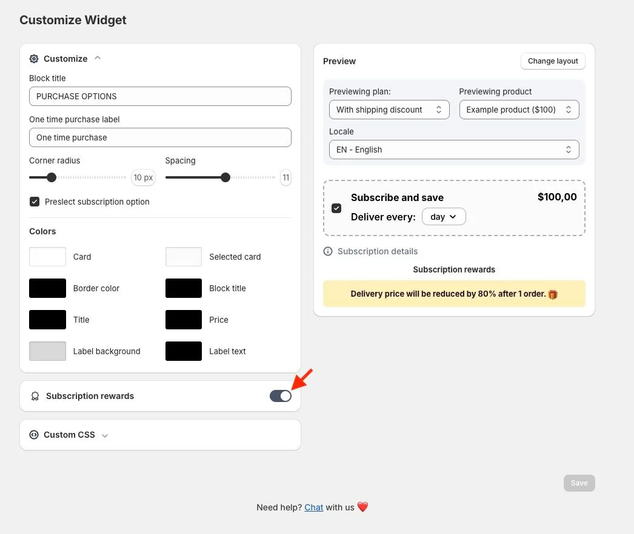Click the $100,00 price text
This screenshot has width=634, height=534.
click(557, 197)
